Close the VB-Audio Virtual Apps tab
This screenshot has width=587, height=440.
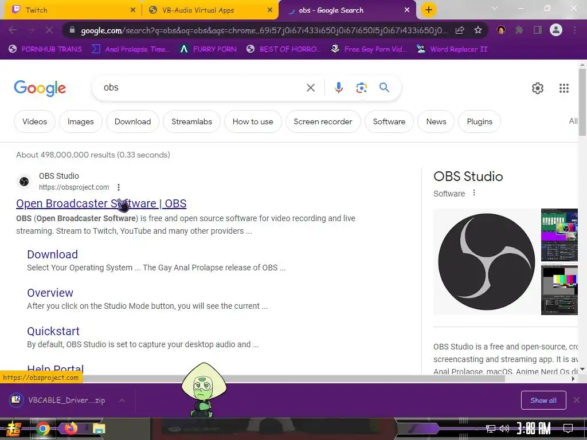click(270, 10)
